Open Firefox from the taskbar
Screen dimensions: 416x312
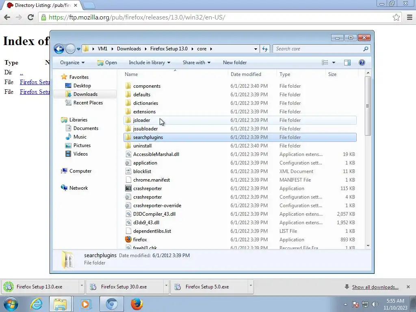tap(137, 304)
